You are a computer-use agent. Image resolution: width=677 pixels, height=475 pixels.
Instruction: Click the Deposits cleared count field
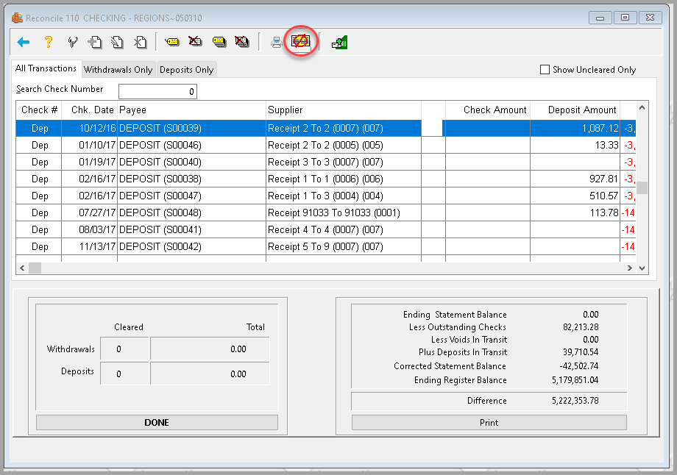coord(124,374)
